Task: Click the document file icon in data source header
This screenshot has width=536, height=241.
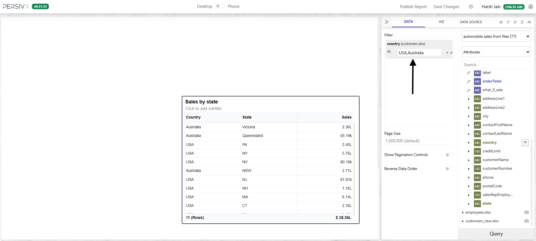Action: [x=522, y=22]
